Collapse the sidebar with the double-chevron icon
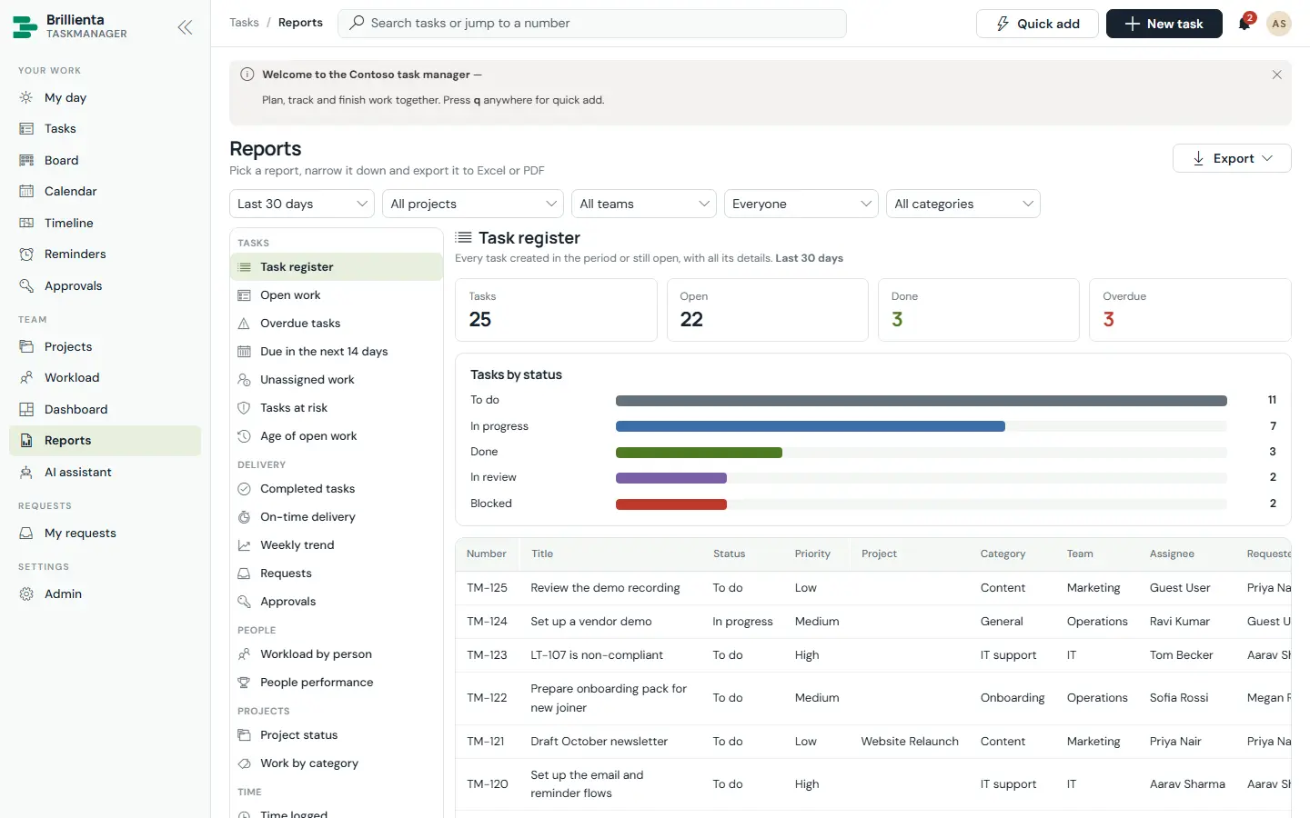 coord(185,27)
